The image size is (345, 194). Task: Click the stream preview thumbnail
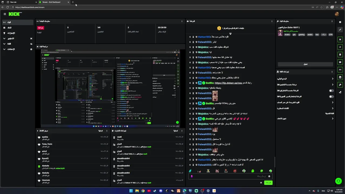click(x=110, y=88)
